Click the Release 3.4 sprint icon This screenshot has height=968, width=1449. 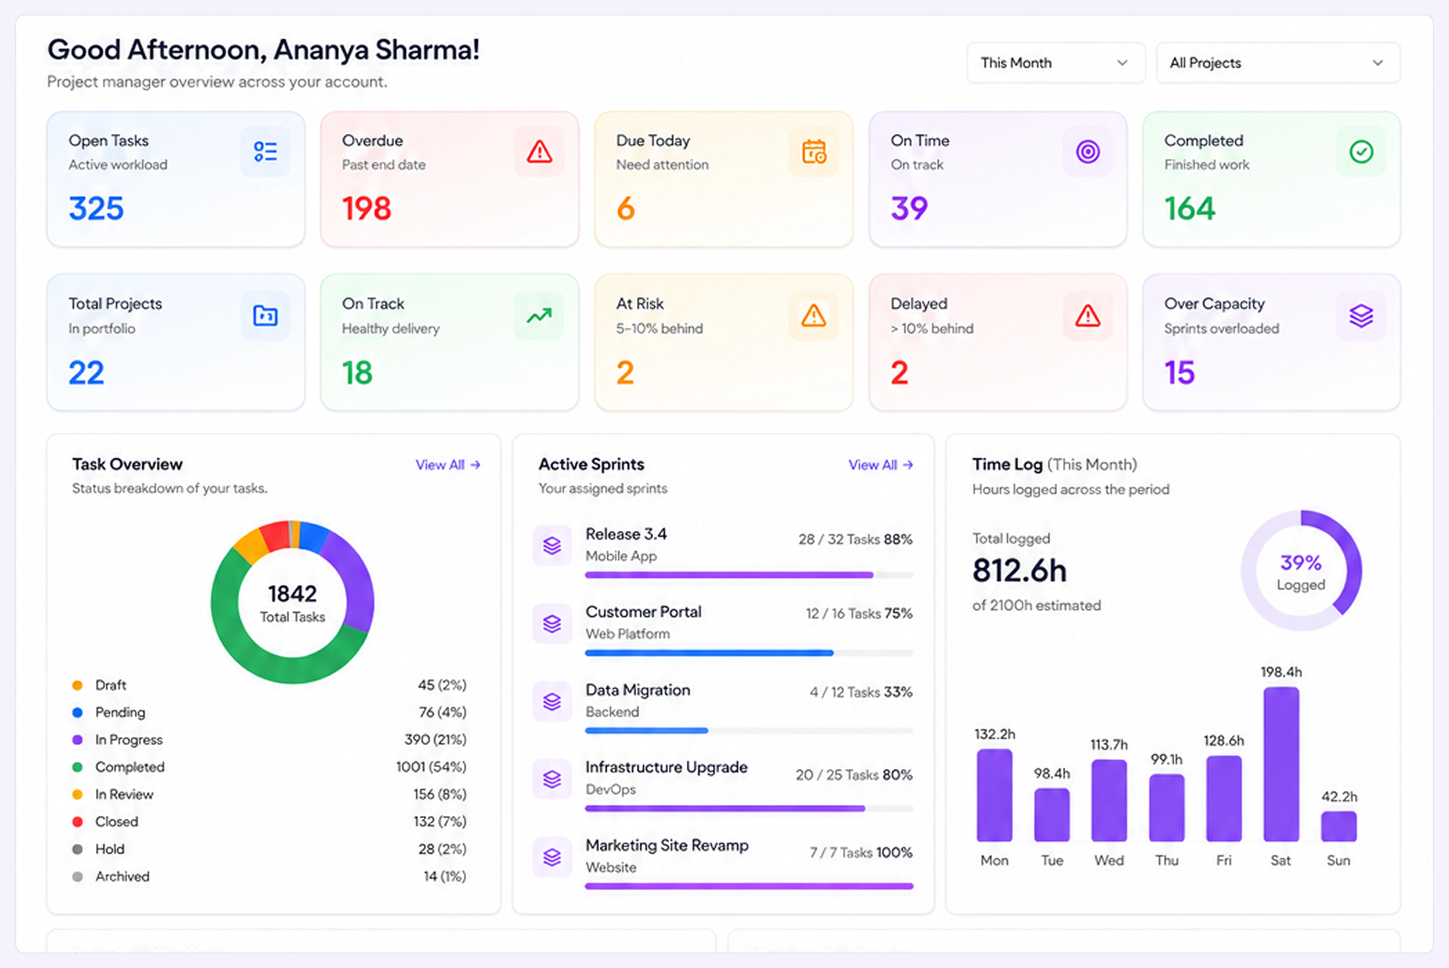(x=552, y=545)
